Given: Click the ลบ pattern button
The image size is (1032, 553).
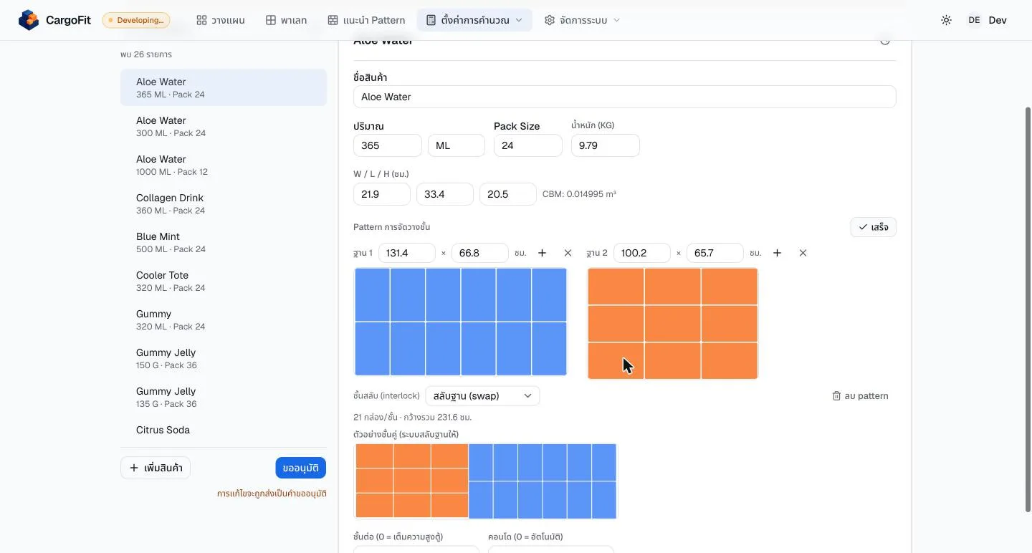Looking at the screenshot, I should click(860, 395).
